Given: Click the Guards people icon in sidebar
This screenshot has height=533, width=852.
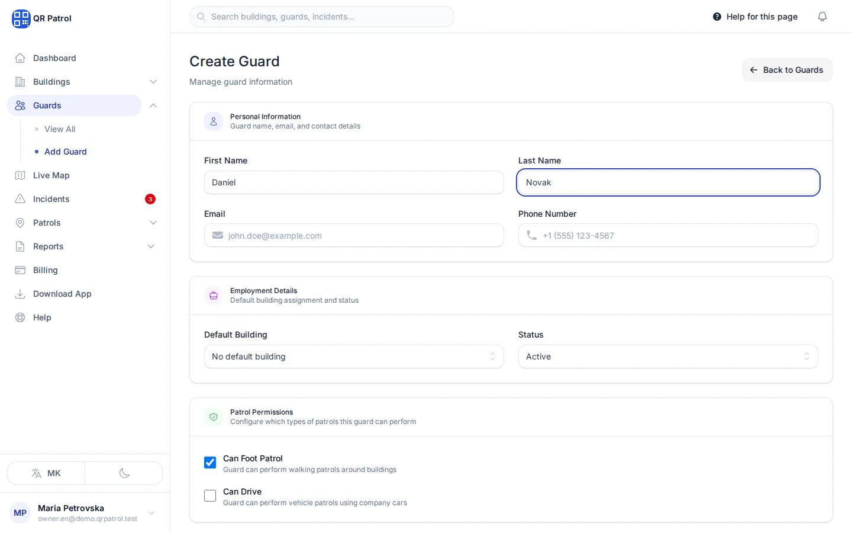Looking at the screenshot, I should click(x=20, y=105).
